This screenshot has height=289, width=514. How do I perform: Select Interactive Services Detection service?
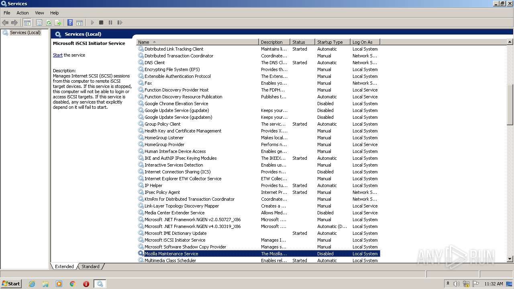click(258, 165)
